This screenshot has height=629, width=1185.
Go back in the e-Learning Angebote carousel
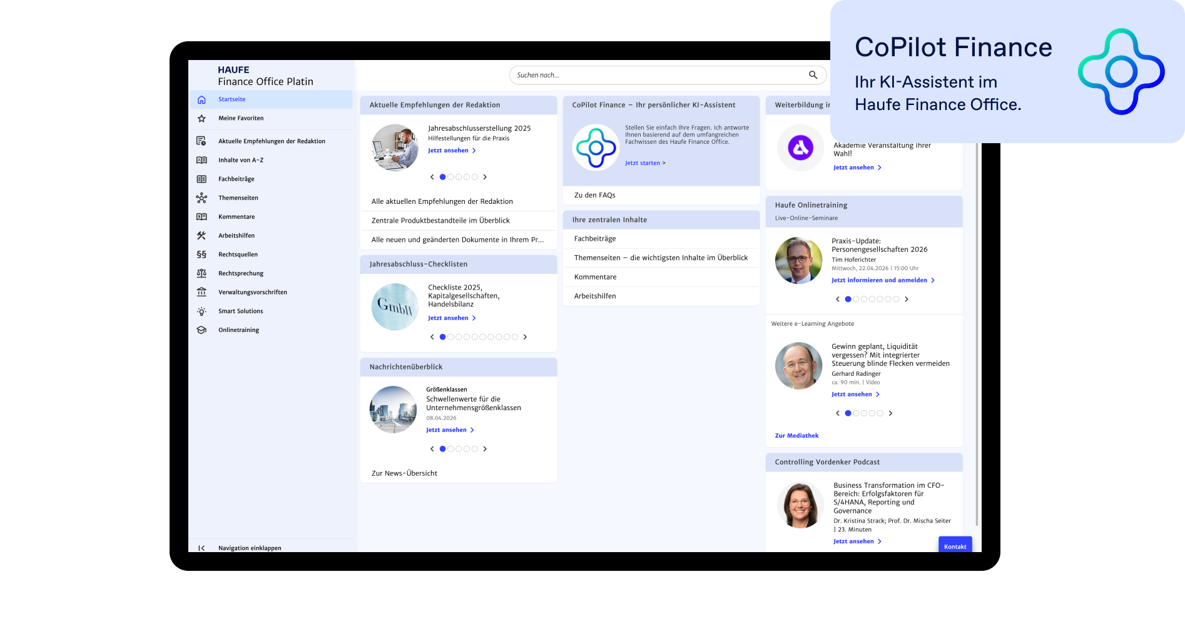point(838,413)
